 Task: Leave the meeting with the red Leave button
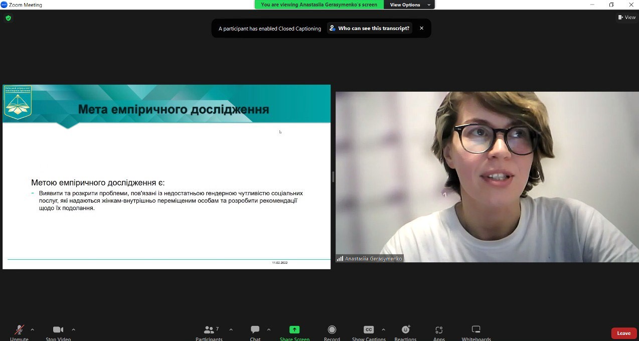pos(624,333)
